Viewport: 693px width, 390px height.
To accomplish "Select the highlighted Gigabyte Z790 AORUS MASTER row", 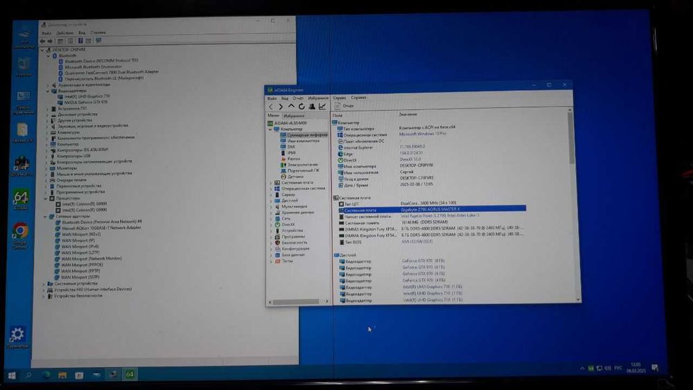I will click(432, 209).
